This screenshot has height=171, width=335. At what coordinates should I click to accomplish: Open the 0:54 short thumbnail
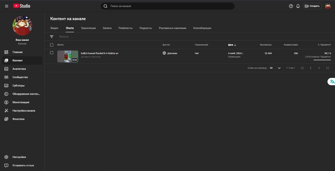tap(68, 56)
